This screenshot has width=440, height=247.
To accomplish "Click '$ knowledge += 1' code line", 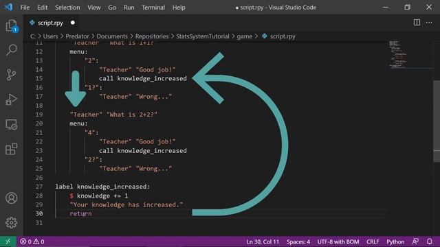I will point(99,196).
